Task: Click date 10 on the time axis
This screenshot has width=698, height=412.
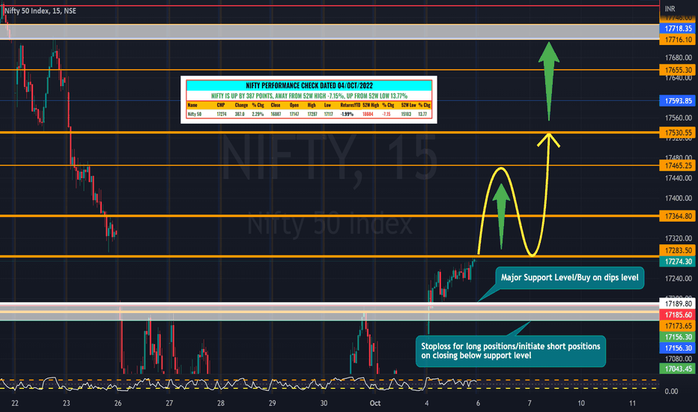Action: [x=581, y=403]
